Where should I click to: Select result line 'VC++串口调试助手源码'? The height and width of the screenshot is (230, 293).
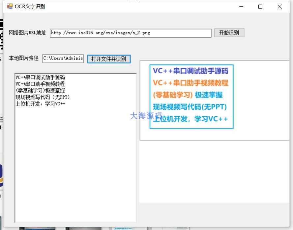[40, 77]
